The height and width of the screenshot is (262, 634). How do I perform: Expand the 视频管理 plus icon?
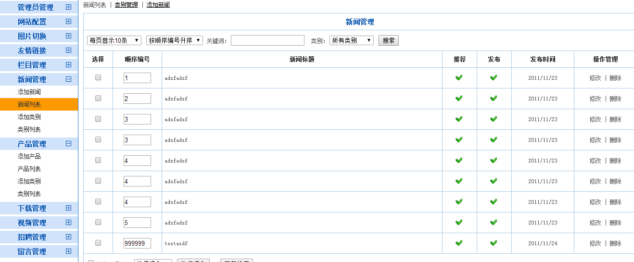pos(68,223)
